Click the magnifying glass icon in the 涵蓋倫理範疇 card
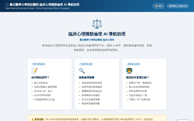This screenshot has height=121, width=194. [x=82, y=71]
